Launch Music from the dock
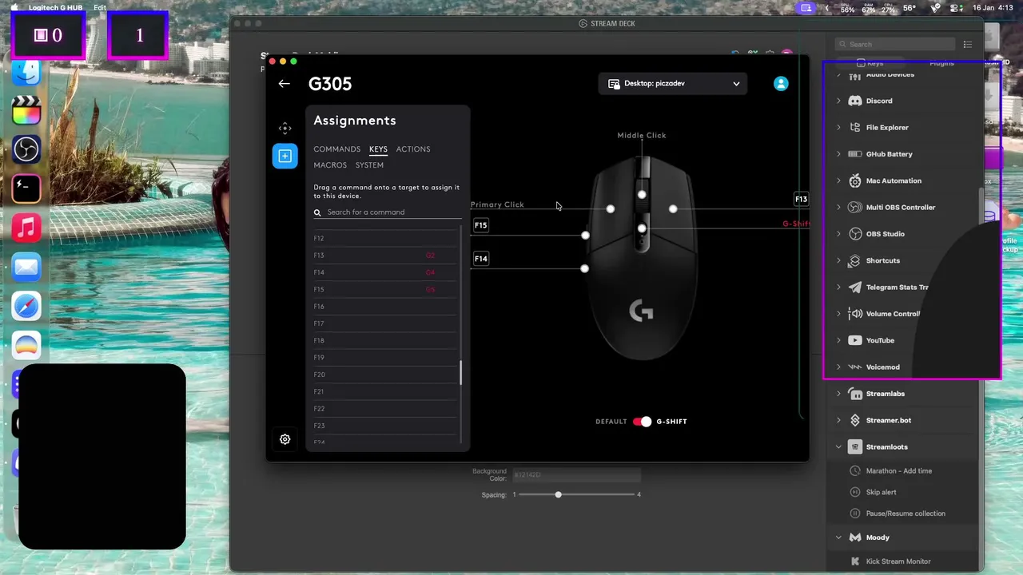 [26, 228]
